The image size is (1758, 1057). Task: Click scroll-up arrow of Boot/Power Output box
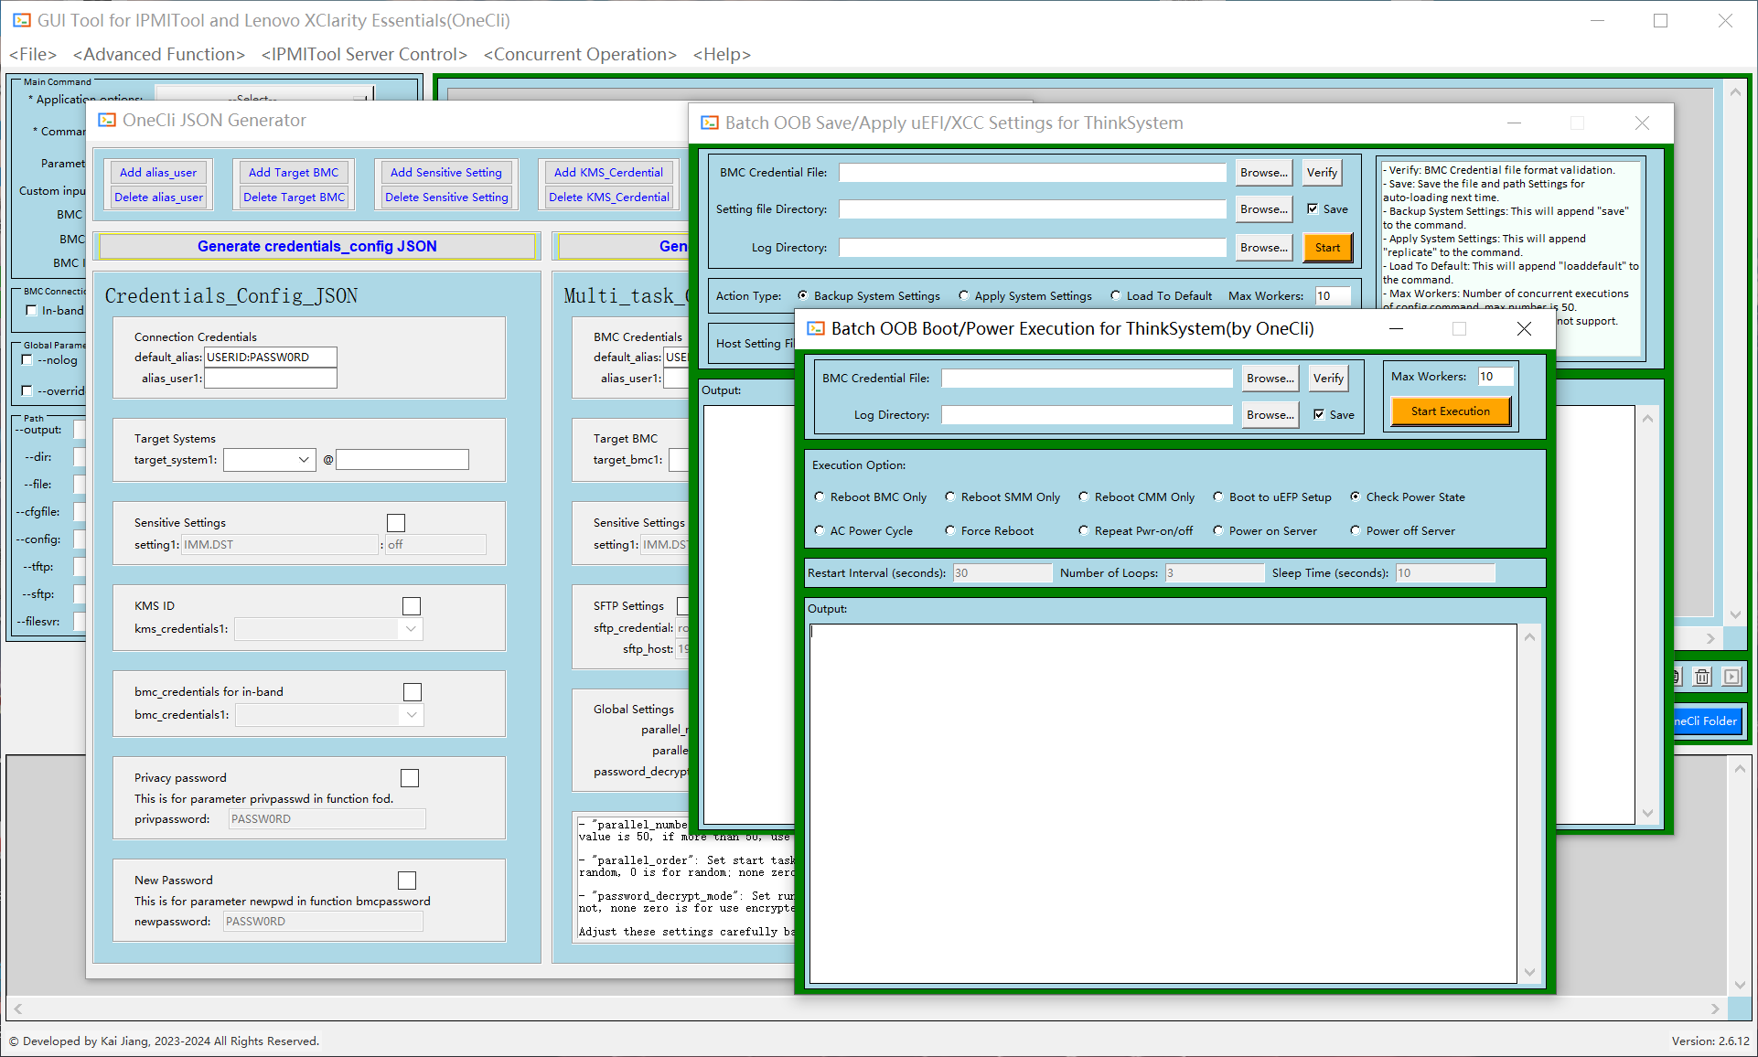point(1529,636)
